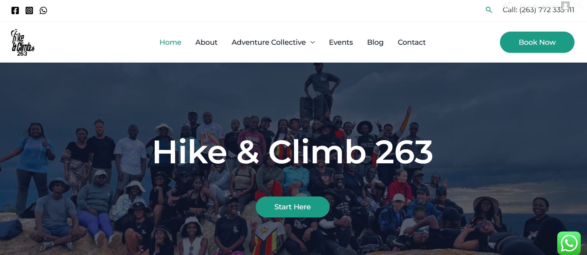Expand the Adventure Collective chevron arrow
The image size is (587, 255).
[x=312, y=43]
